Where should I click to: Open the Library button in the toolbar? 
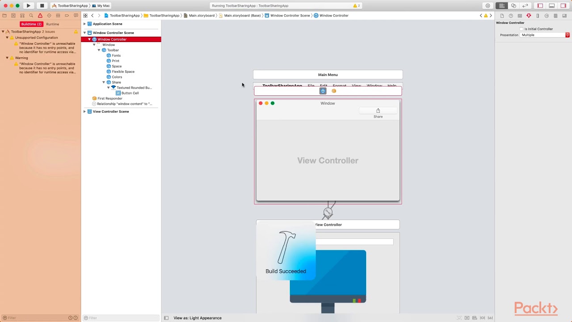488,6
